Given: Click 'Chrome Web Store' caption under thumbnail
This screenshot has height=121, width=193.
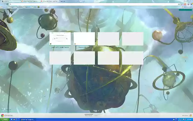Looking at the screenshot, I should click(x=84, y=47).
